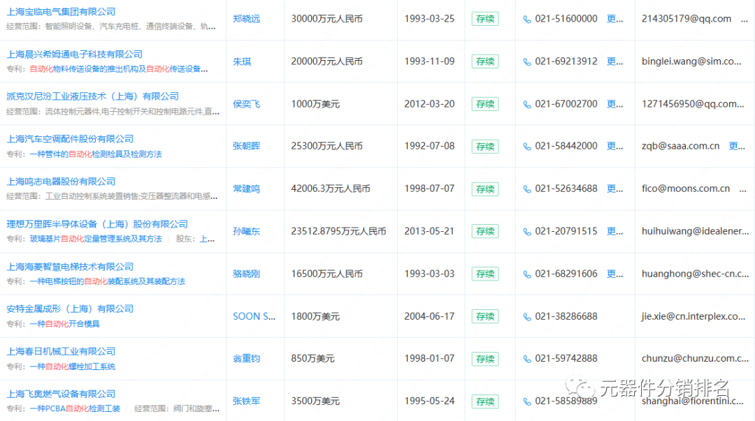Click 存续 status badge for 上海飞奥燃气设备
The width and height of the screenshot is (755, 421).
point(485,401)
